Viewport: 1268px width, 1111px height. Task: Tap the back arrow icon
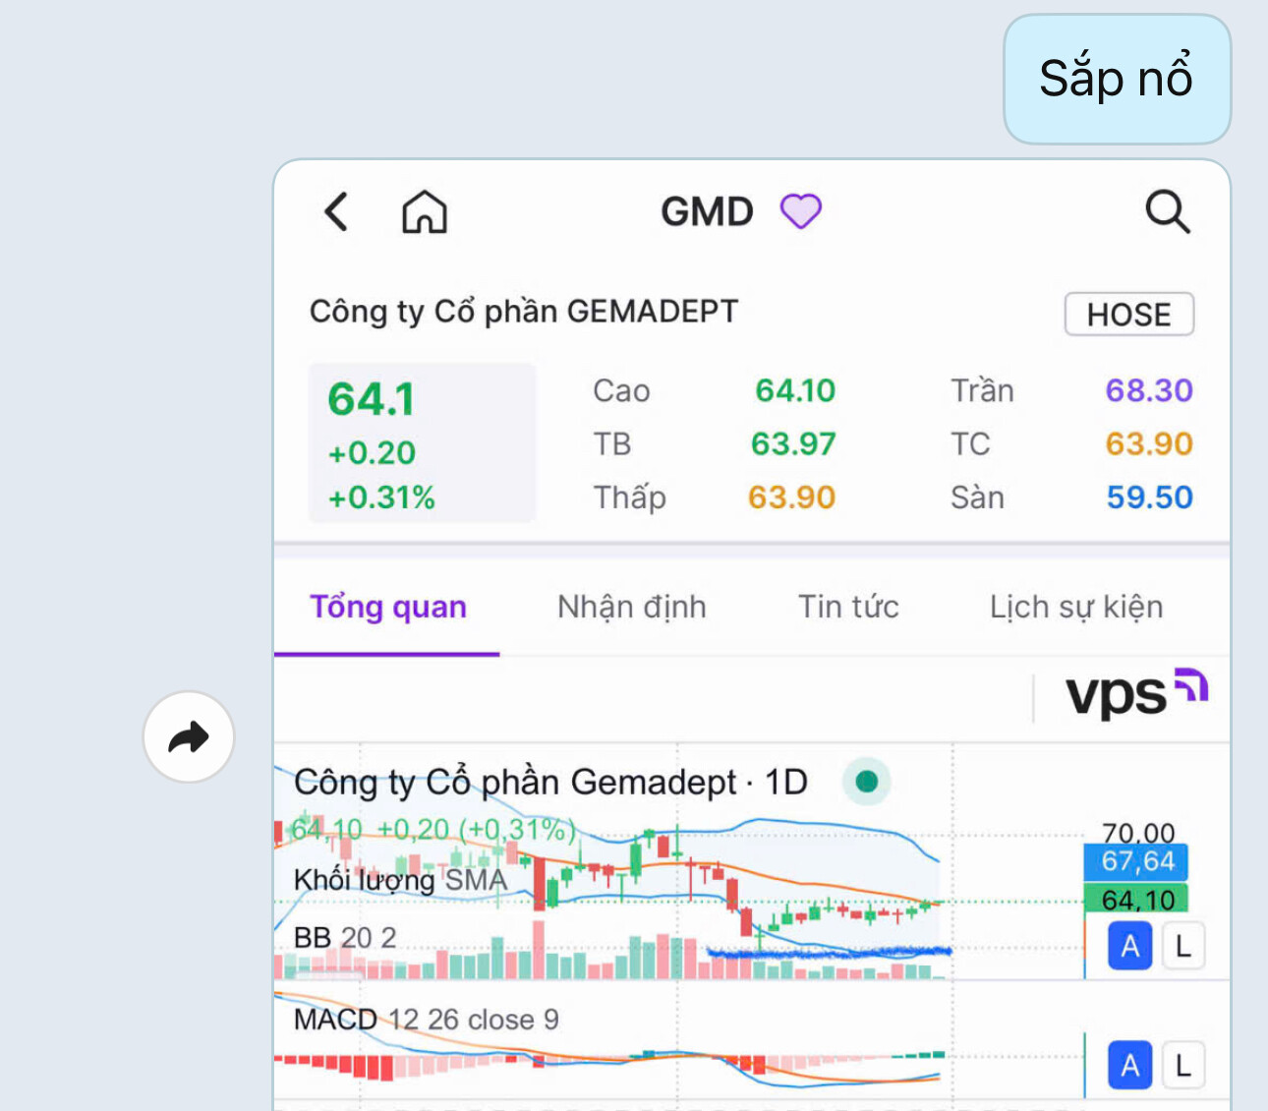tap(336, 211)
